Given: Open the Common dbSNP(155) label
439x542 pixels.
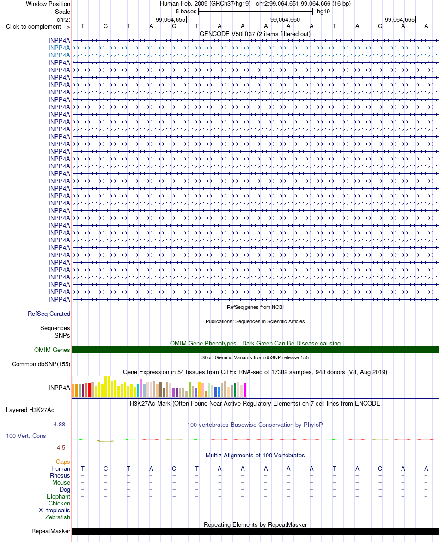Looking at the screenshot, I should (41, 364).
